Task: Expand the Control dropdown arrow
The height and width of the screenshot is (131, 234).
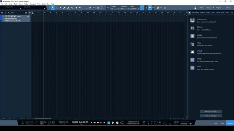Action: click(x=45, y=9)
